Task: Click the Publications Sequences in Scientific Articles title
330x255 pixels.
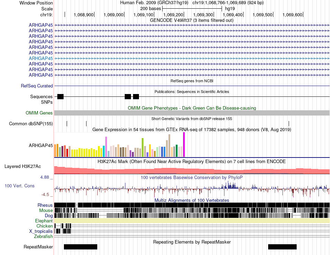Action: click(x=192, y=92)
